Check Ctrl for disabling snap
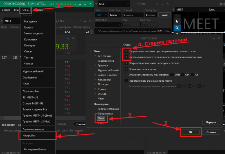 tap(183, 75)
